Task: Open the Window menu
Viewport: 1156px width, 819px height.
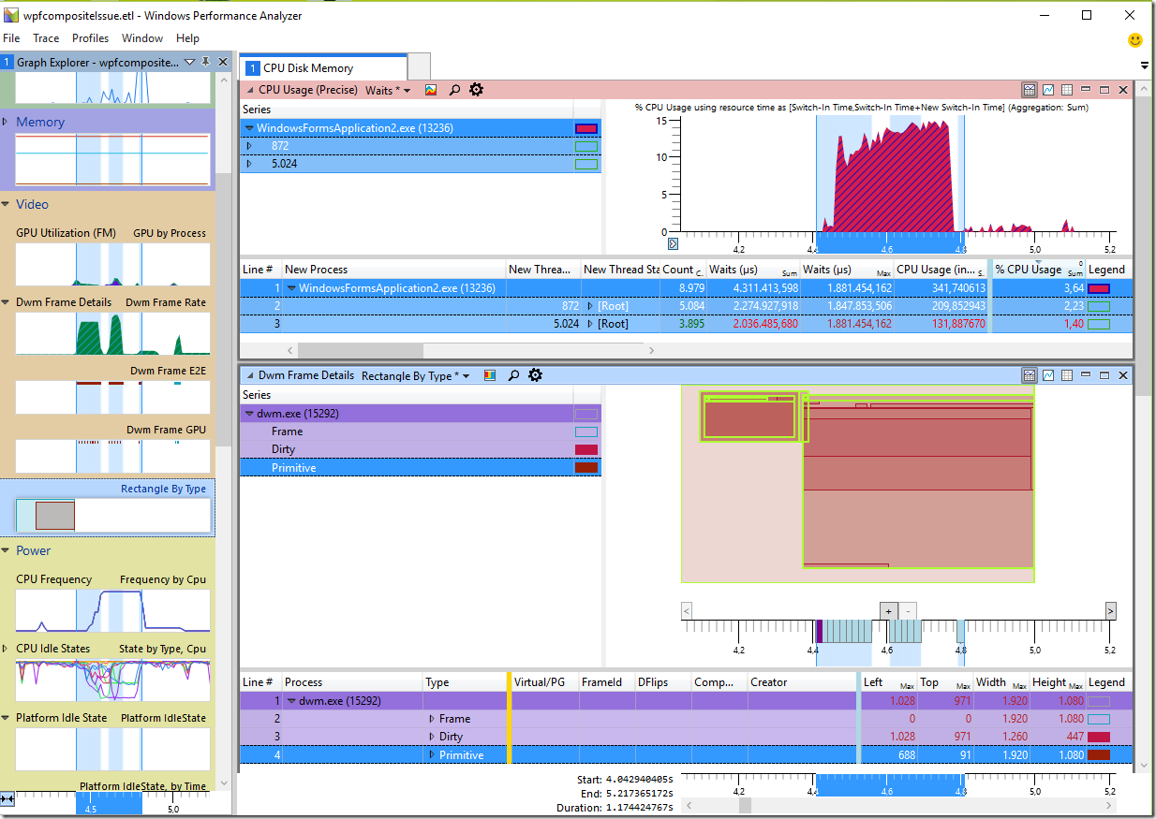Action: (142, 38)
